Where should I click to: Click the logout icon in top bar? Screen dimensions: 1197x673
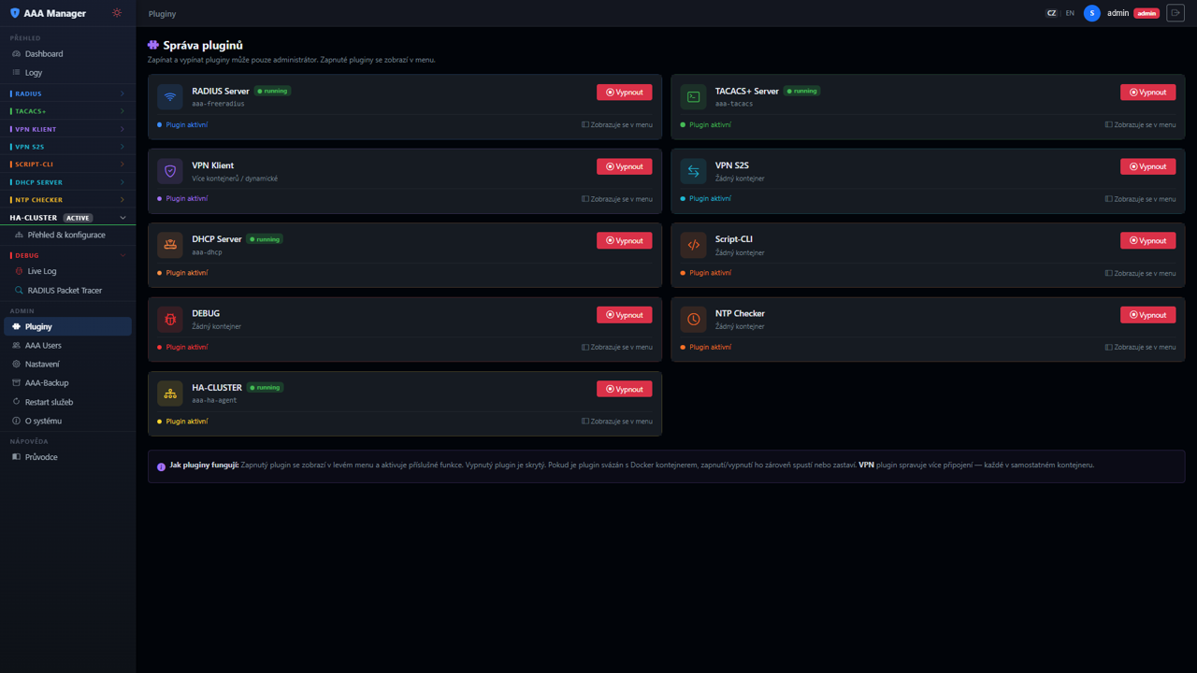click(1175, 13)
